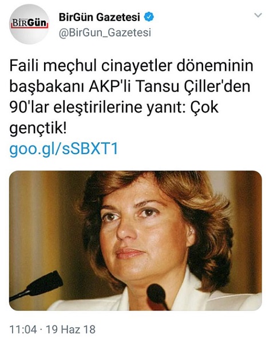Click the blue verified badge
Viewport: 269px width, 339px height.
[149, 17]
